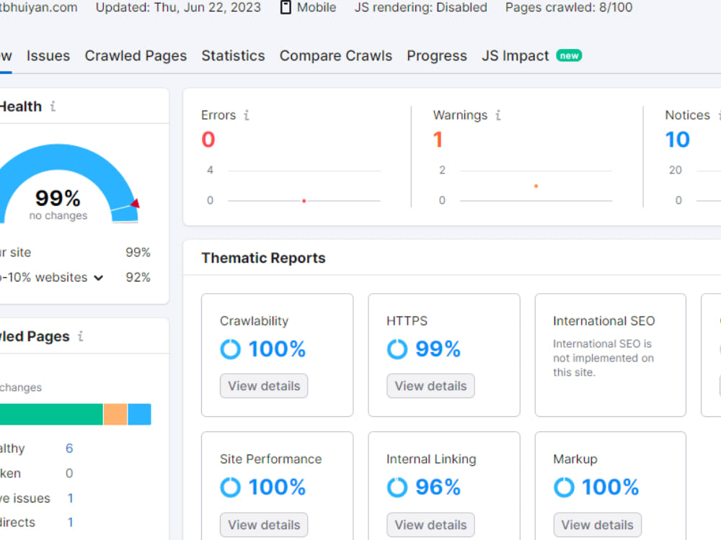Switch to the Crawled Pages tab
Screen dimensions: 721x540
click(x=136, y=55)
